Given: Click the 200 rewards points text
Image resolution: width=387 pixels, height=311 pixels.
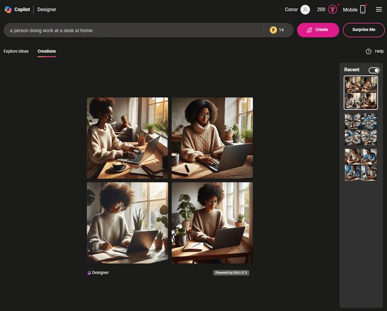Looking at the screenshot, I should (321, 10).
